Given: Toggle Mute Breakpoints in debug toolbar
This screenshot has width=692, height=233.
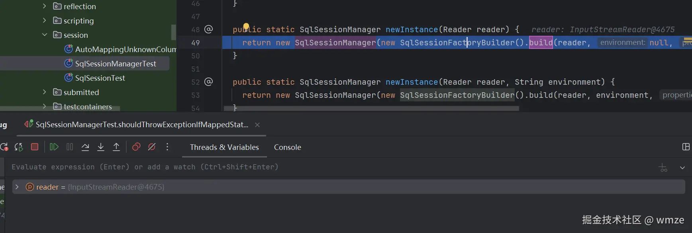Looking at the screenshot, I should coord(152,147).
